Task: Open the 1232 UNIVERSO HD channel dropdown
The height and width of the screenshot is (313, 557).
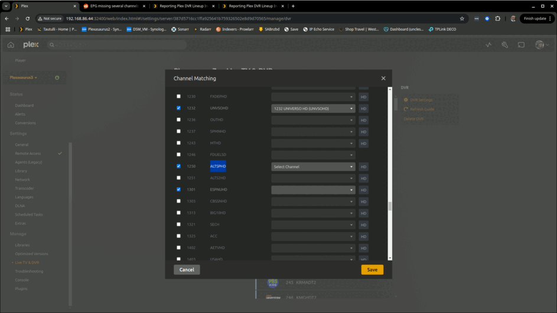Action: click(x=313, y=109)
